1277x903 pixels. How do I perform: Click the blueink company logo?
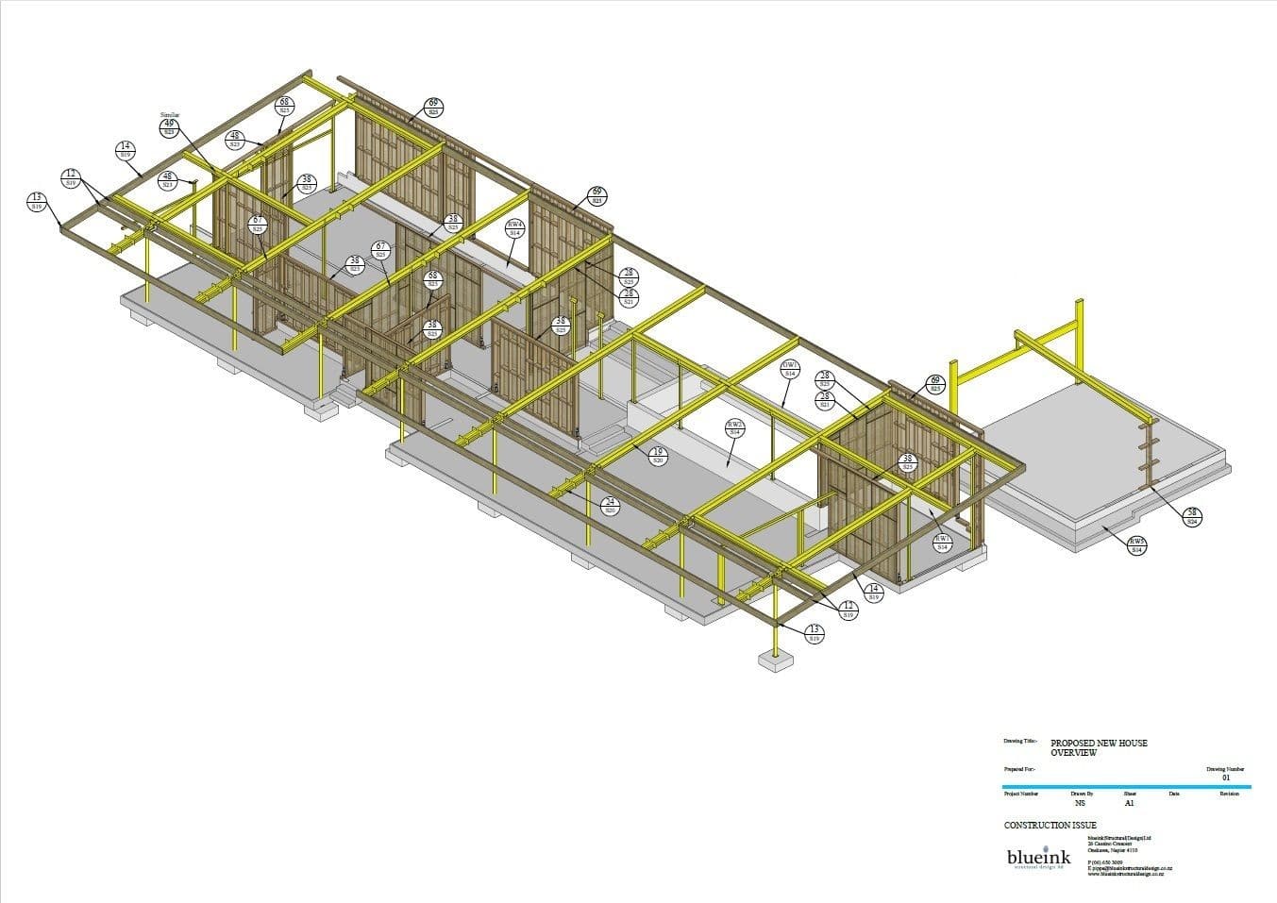coord(1039,858)
